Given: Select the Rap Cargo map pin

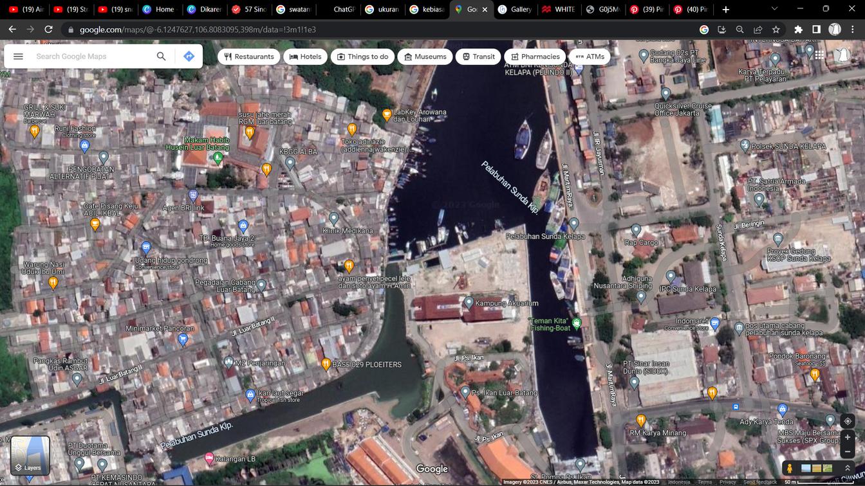Looking at the screenshot, I should click(636, 230).
